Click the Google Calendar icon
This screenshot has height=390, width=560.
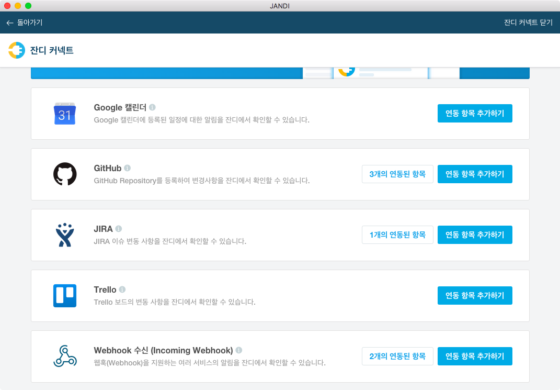(x=65, y=114)
